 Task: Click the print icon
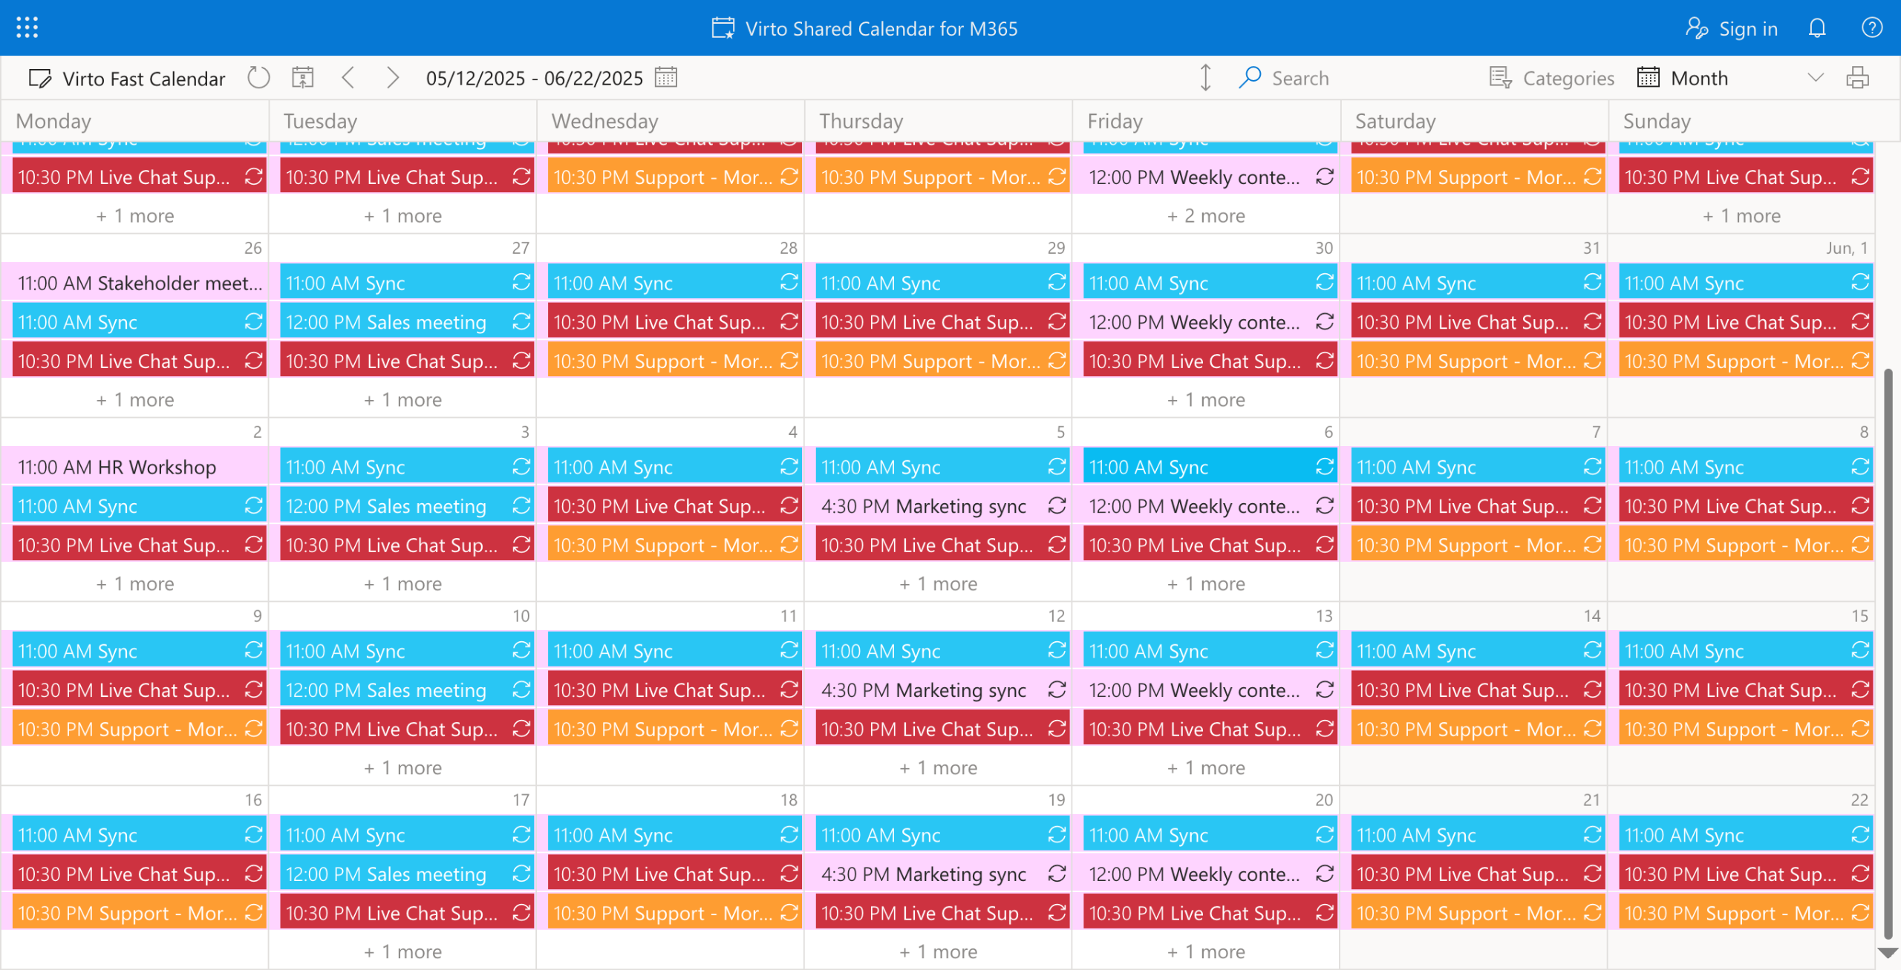tap(1857, 78)
